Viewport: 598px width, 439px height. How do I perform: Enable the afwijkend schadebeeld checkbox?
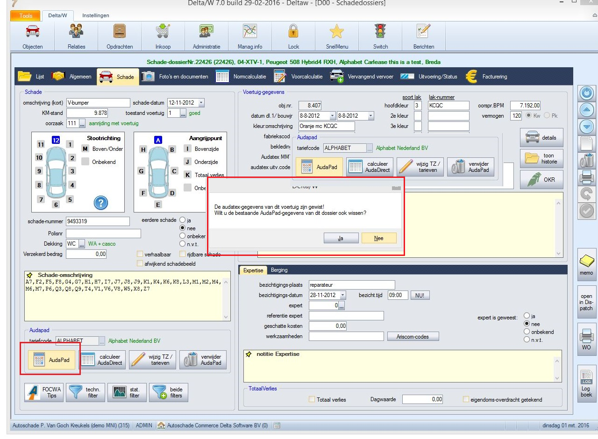point(140,263)
